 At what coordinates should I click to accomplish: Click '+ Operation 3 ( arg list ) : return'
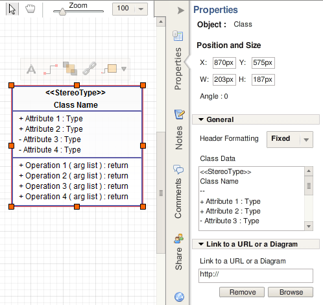73,186
